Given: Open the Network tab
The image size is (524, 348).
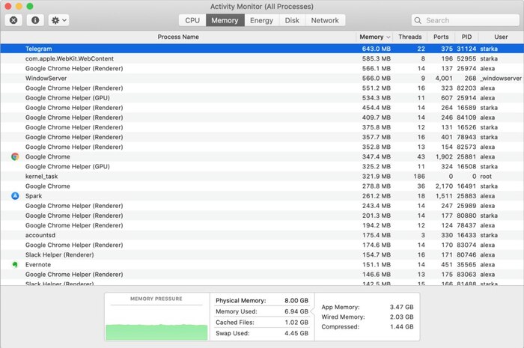Looking at the screenshot, I should (x=325, y=20).
